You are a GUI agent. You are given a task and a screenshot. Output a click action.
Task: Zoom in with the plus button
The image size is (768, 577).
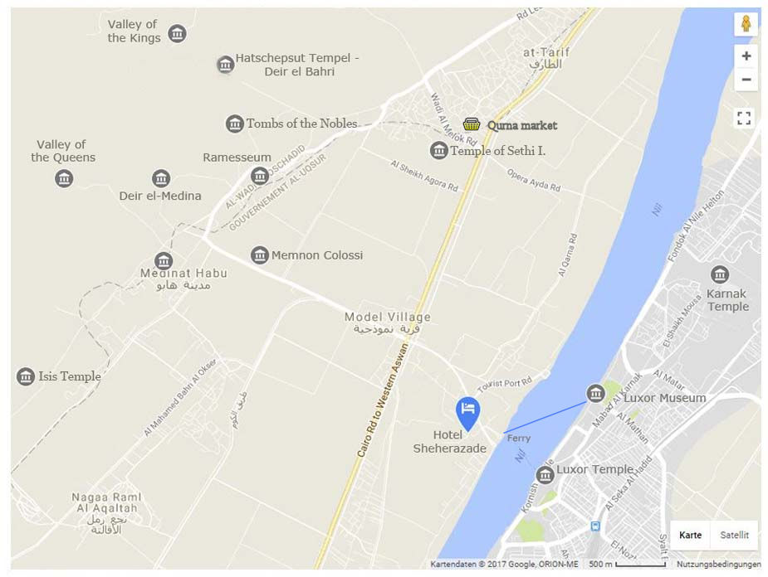tap(746, 56)
